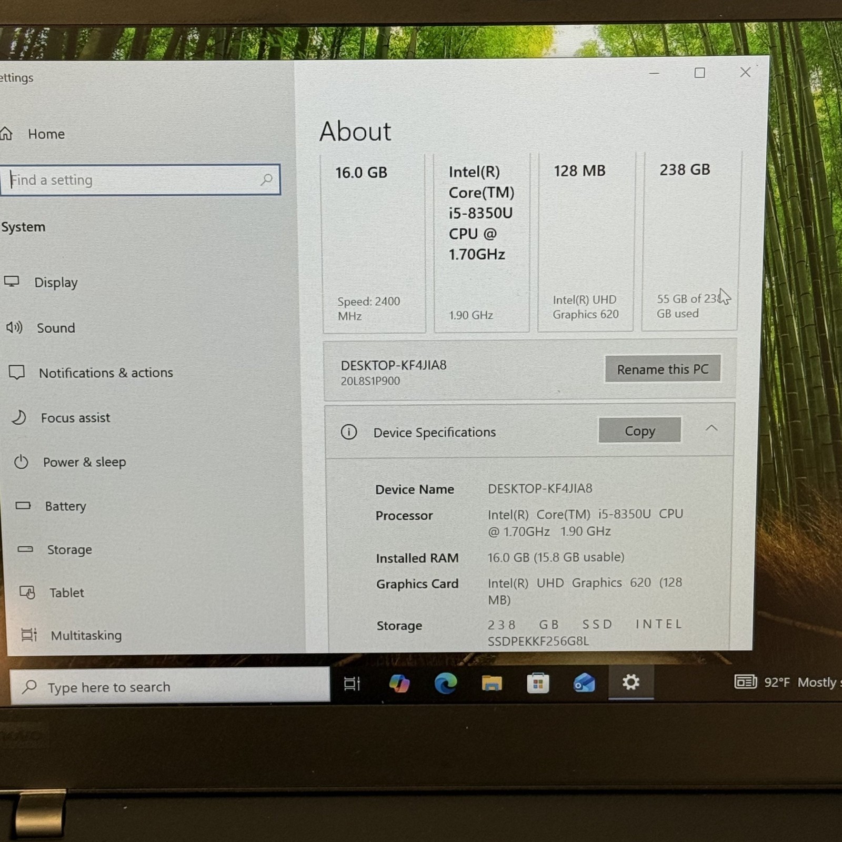This screenshot has width=842, height=842.
Task: Click the Notifications & actions speech bubble icon
Action: coord(17,373)
